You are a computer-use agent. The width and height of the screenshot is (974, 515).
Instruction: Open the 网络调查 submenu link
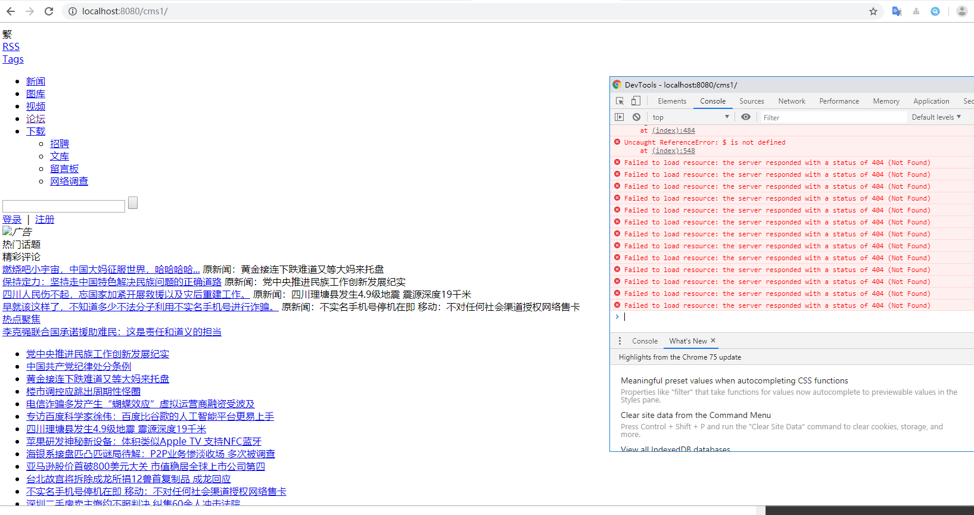pyautogui.click(x=69, y=181)
